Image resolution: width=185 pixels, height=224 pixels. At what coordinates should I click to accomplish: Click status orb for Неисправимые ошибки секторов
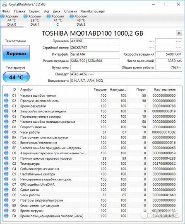6,179
